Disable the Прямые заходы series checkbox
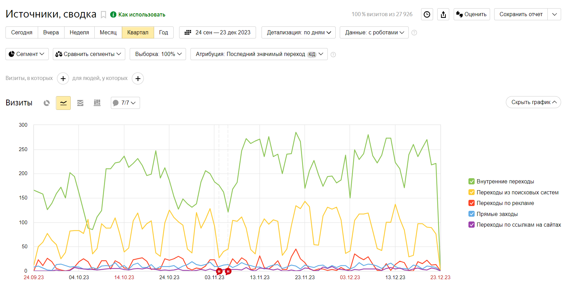 [x=472, y=214]
